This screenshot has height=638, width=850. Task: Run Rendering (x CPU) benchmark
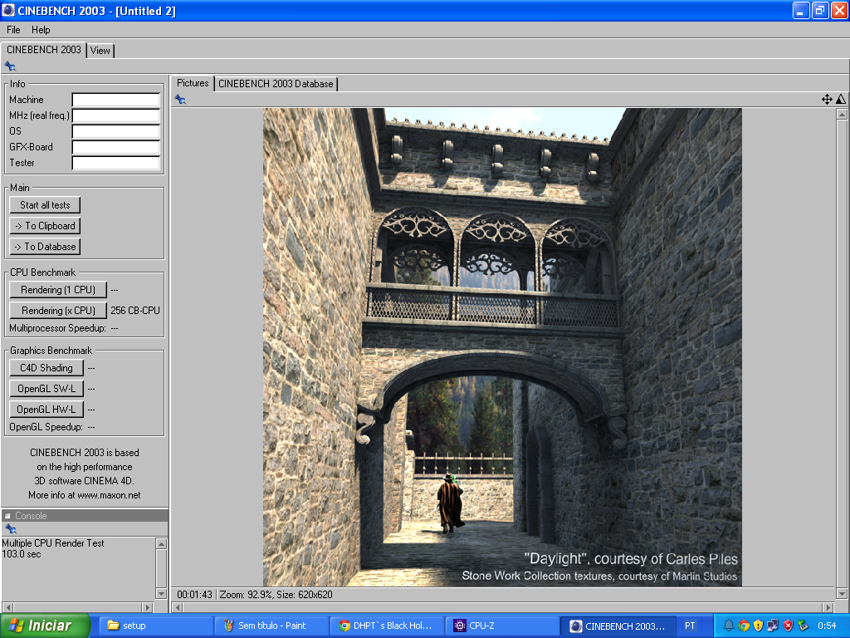[58, 311]
